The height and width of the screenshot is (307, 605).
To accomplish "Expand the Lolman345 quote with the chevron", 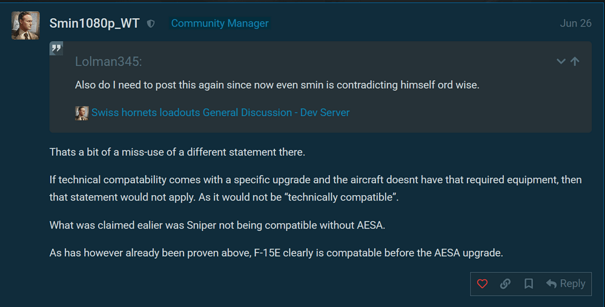I will (x=561, y=61).
